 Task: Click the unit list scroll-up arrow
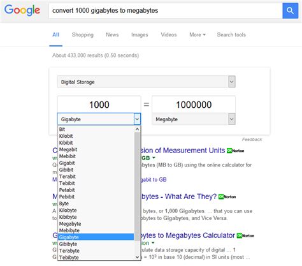pos(137,129)
